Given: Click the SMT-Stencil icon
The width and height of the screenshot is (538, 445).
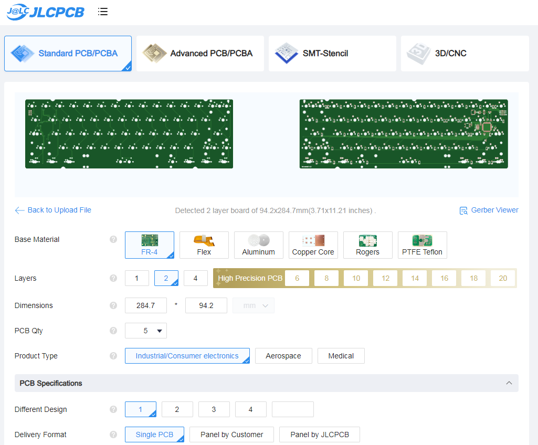Looking at the screenshot, I should (x=287, y=54).
